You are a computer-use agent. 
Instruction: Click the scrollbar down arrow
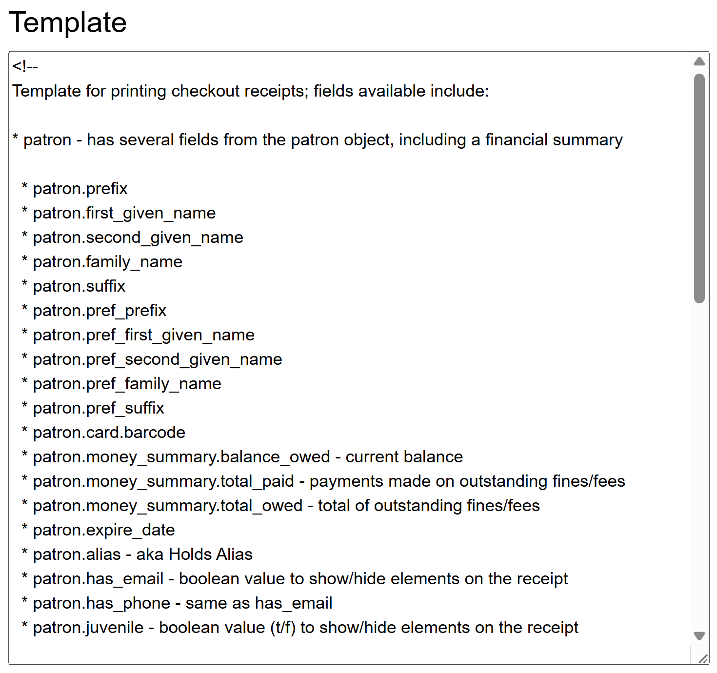point(698,636)
